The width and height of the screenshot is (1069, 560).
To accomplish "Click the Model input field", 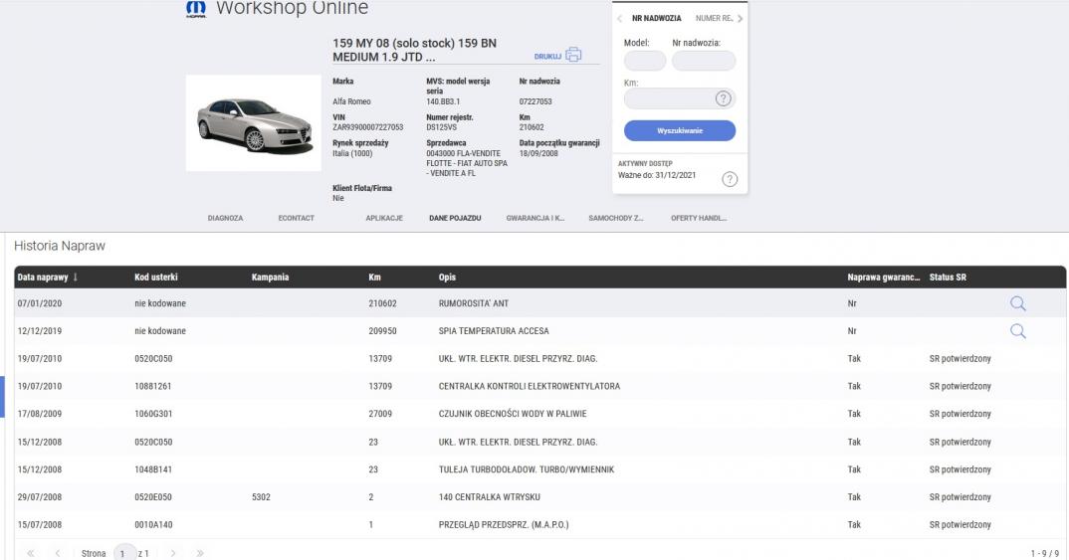I will click(644, 62).
